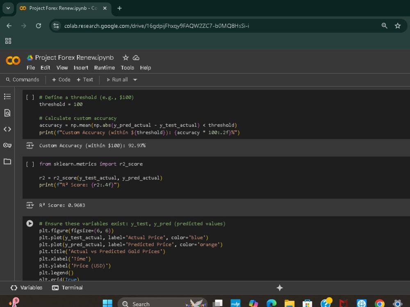Viewport: 410px width, 307px height.
Task: Open the File menu
Action: pyautogui.click(x=31, y=68)
